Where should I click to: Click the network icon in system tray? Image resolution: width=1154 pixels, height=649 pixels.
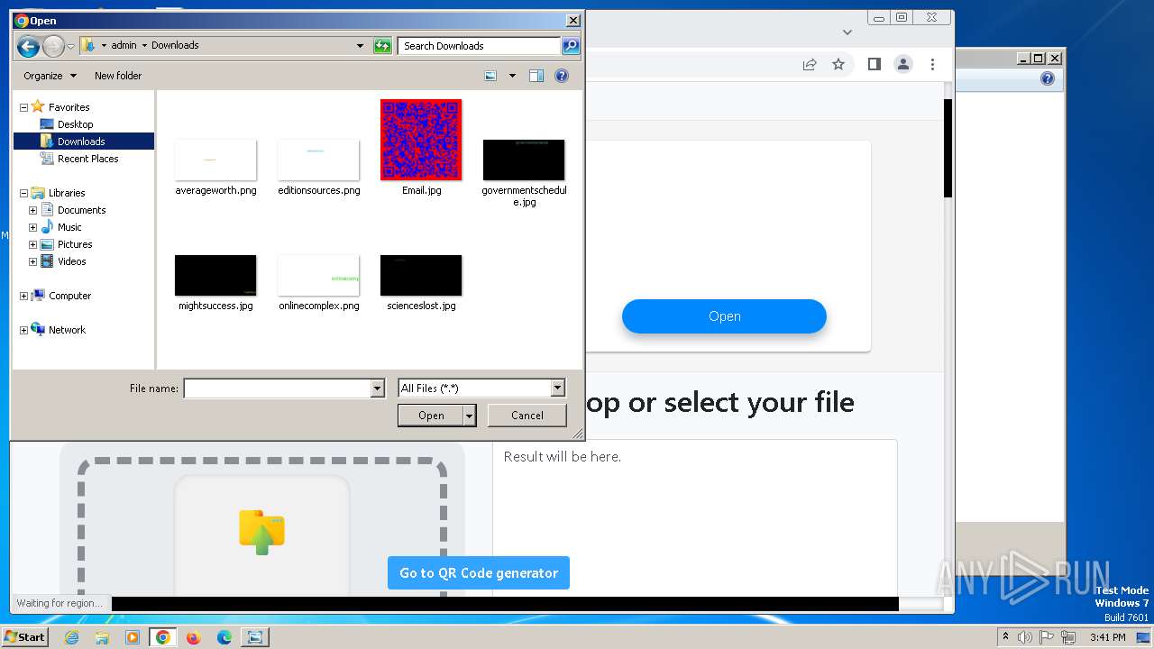click(1068, 637)
